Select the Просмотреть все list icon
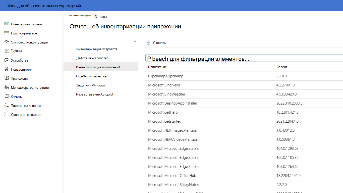The image size is (343, 193). (x=7, y=33)
